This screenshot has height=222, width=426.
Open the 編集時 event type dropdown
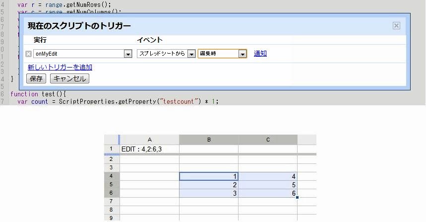pyautogui.click(x=242, y=54)
